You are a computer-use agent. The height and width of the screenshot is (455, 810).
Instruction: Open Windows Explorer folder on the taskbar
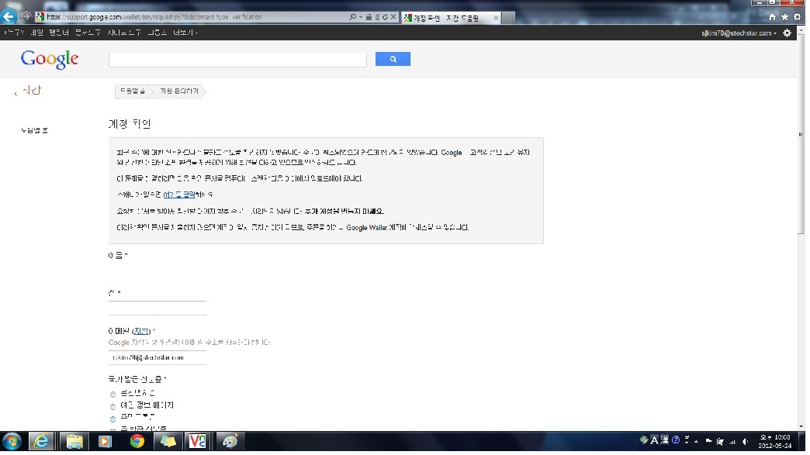coord(74,442)
